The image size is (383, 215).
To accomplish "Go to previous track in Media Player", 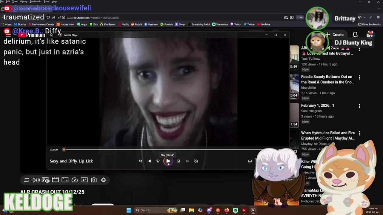I will (149, 161).
